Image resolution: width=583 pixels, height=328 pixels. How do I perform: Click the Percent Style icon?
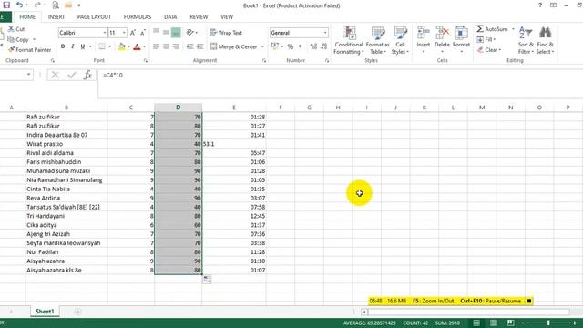click(291, 46)
